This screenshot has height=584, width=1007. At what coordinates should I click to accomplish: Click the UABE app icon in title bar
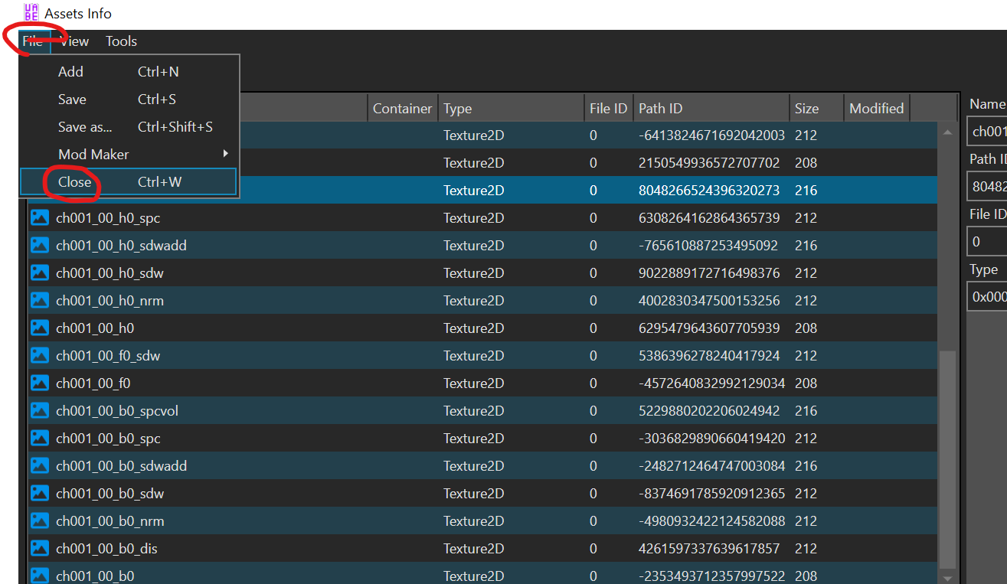coord(31,12)
